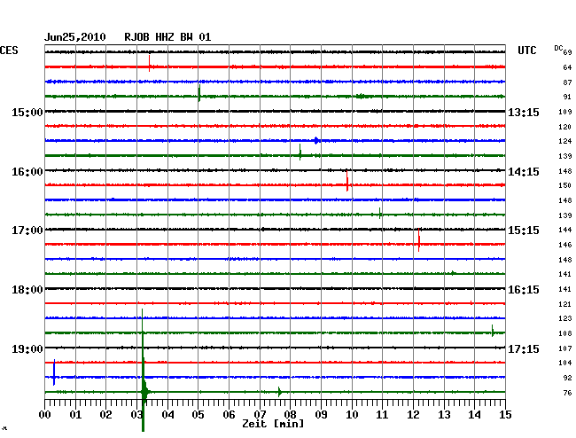Click the 18:00 CES time label
The width and height of the screenshot is (576, 438).
pyautogui.click(x=27, y=290)
